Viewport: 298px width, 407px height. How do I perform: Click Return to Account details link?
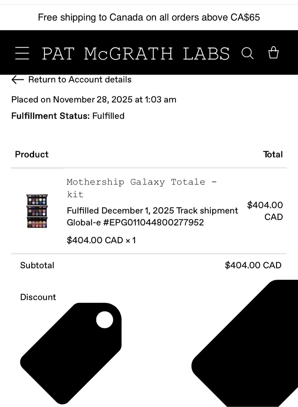(80, 80)
